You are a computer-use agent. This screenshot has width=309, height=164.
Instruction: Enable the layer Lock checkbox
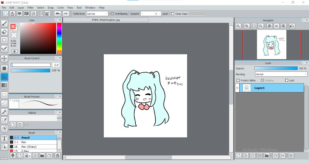[287, 80]
